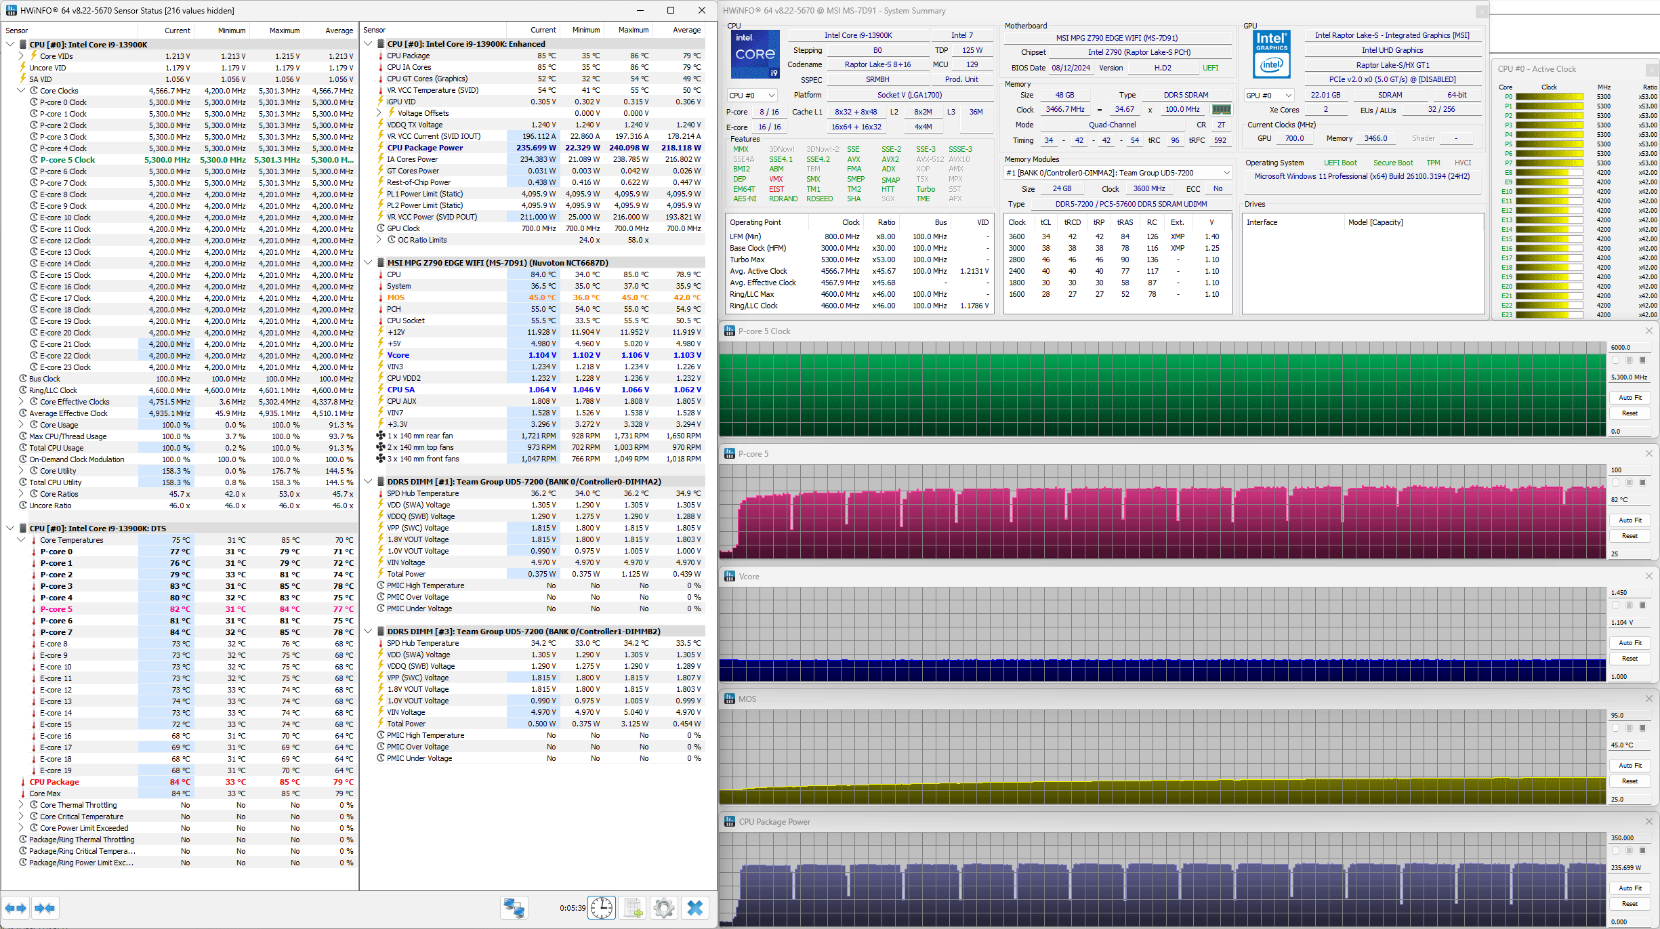The image size is (1660, 929).
Task: Pick the dark color swatch on MOS graph
Action: 1642,728
